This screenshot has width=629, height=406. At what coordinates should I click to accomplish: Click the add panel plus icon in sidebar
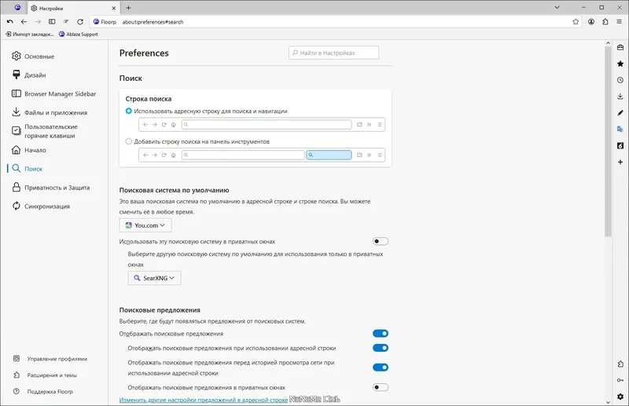(x=620, y=163)
